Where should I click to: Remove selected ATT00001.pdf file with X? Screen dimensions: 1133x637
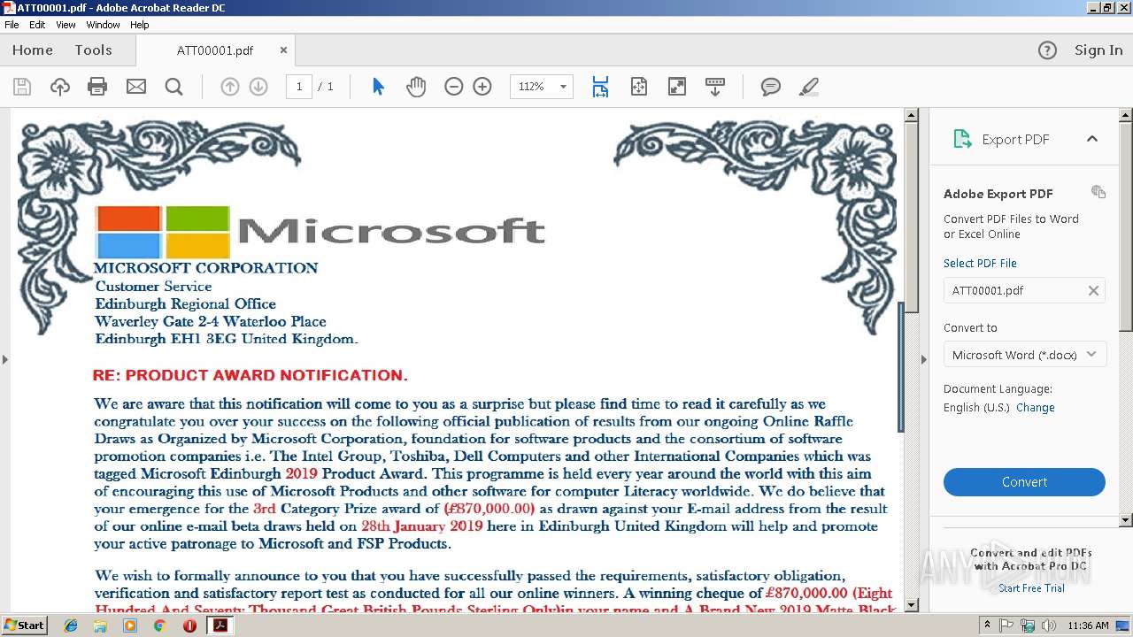pyautogui.click(x=1093, y=290)
